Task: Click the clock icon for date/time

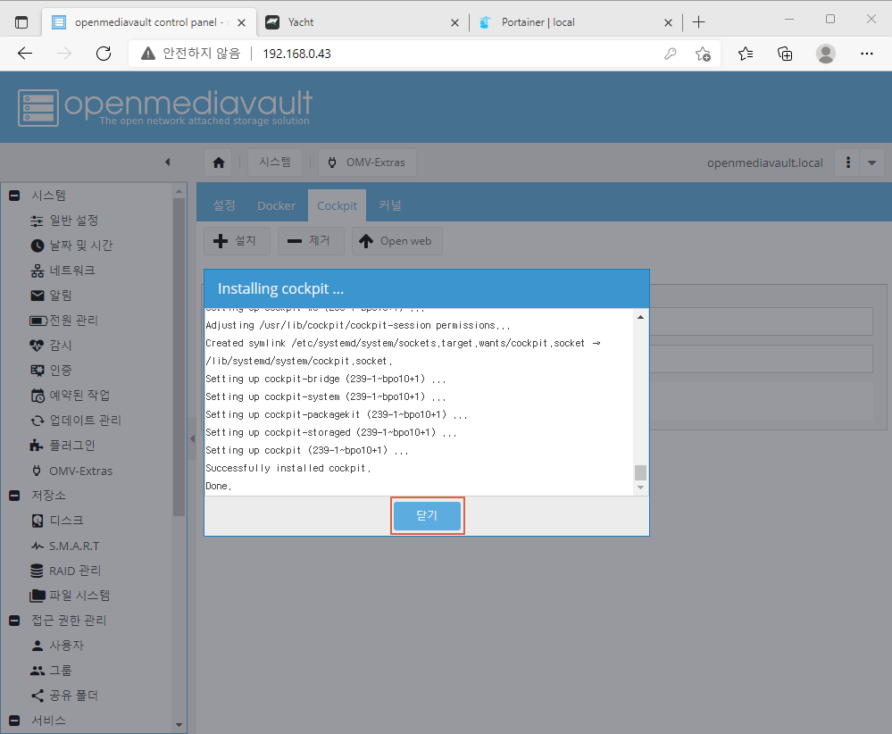Action: pos(37,246)
